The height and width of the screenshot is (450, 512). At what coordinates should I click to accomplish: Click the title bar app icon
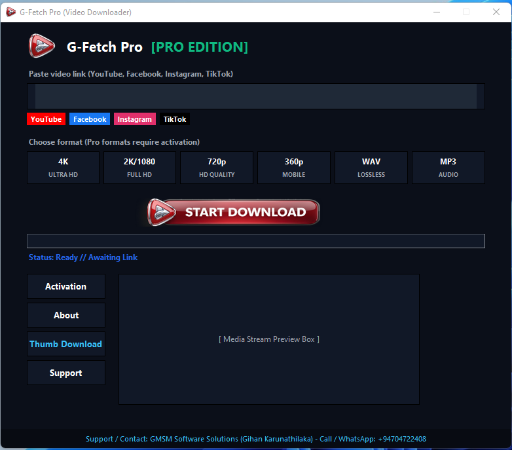coord(10,12)
